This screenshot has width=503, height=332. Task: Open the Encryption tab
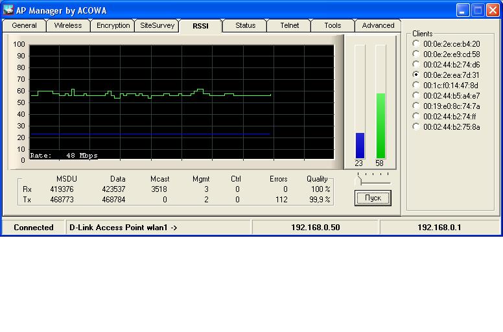tap(113, 25)
